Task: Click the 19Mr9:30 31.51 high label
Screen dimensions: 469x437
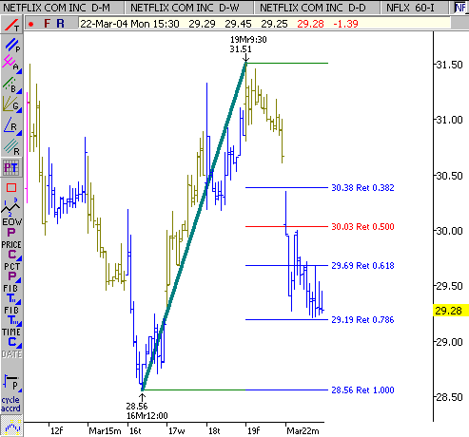Action: (248, 45)
